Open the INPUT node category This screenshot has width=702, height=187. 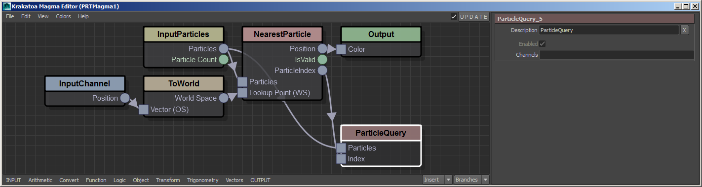coord(13,180)
